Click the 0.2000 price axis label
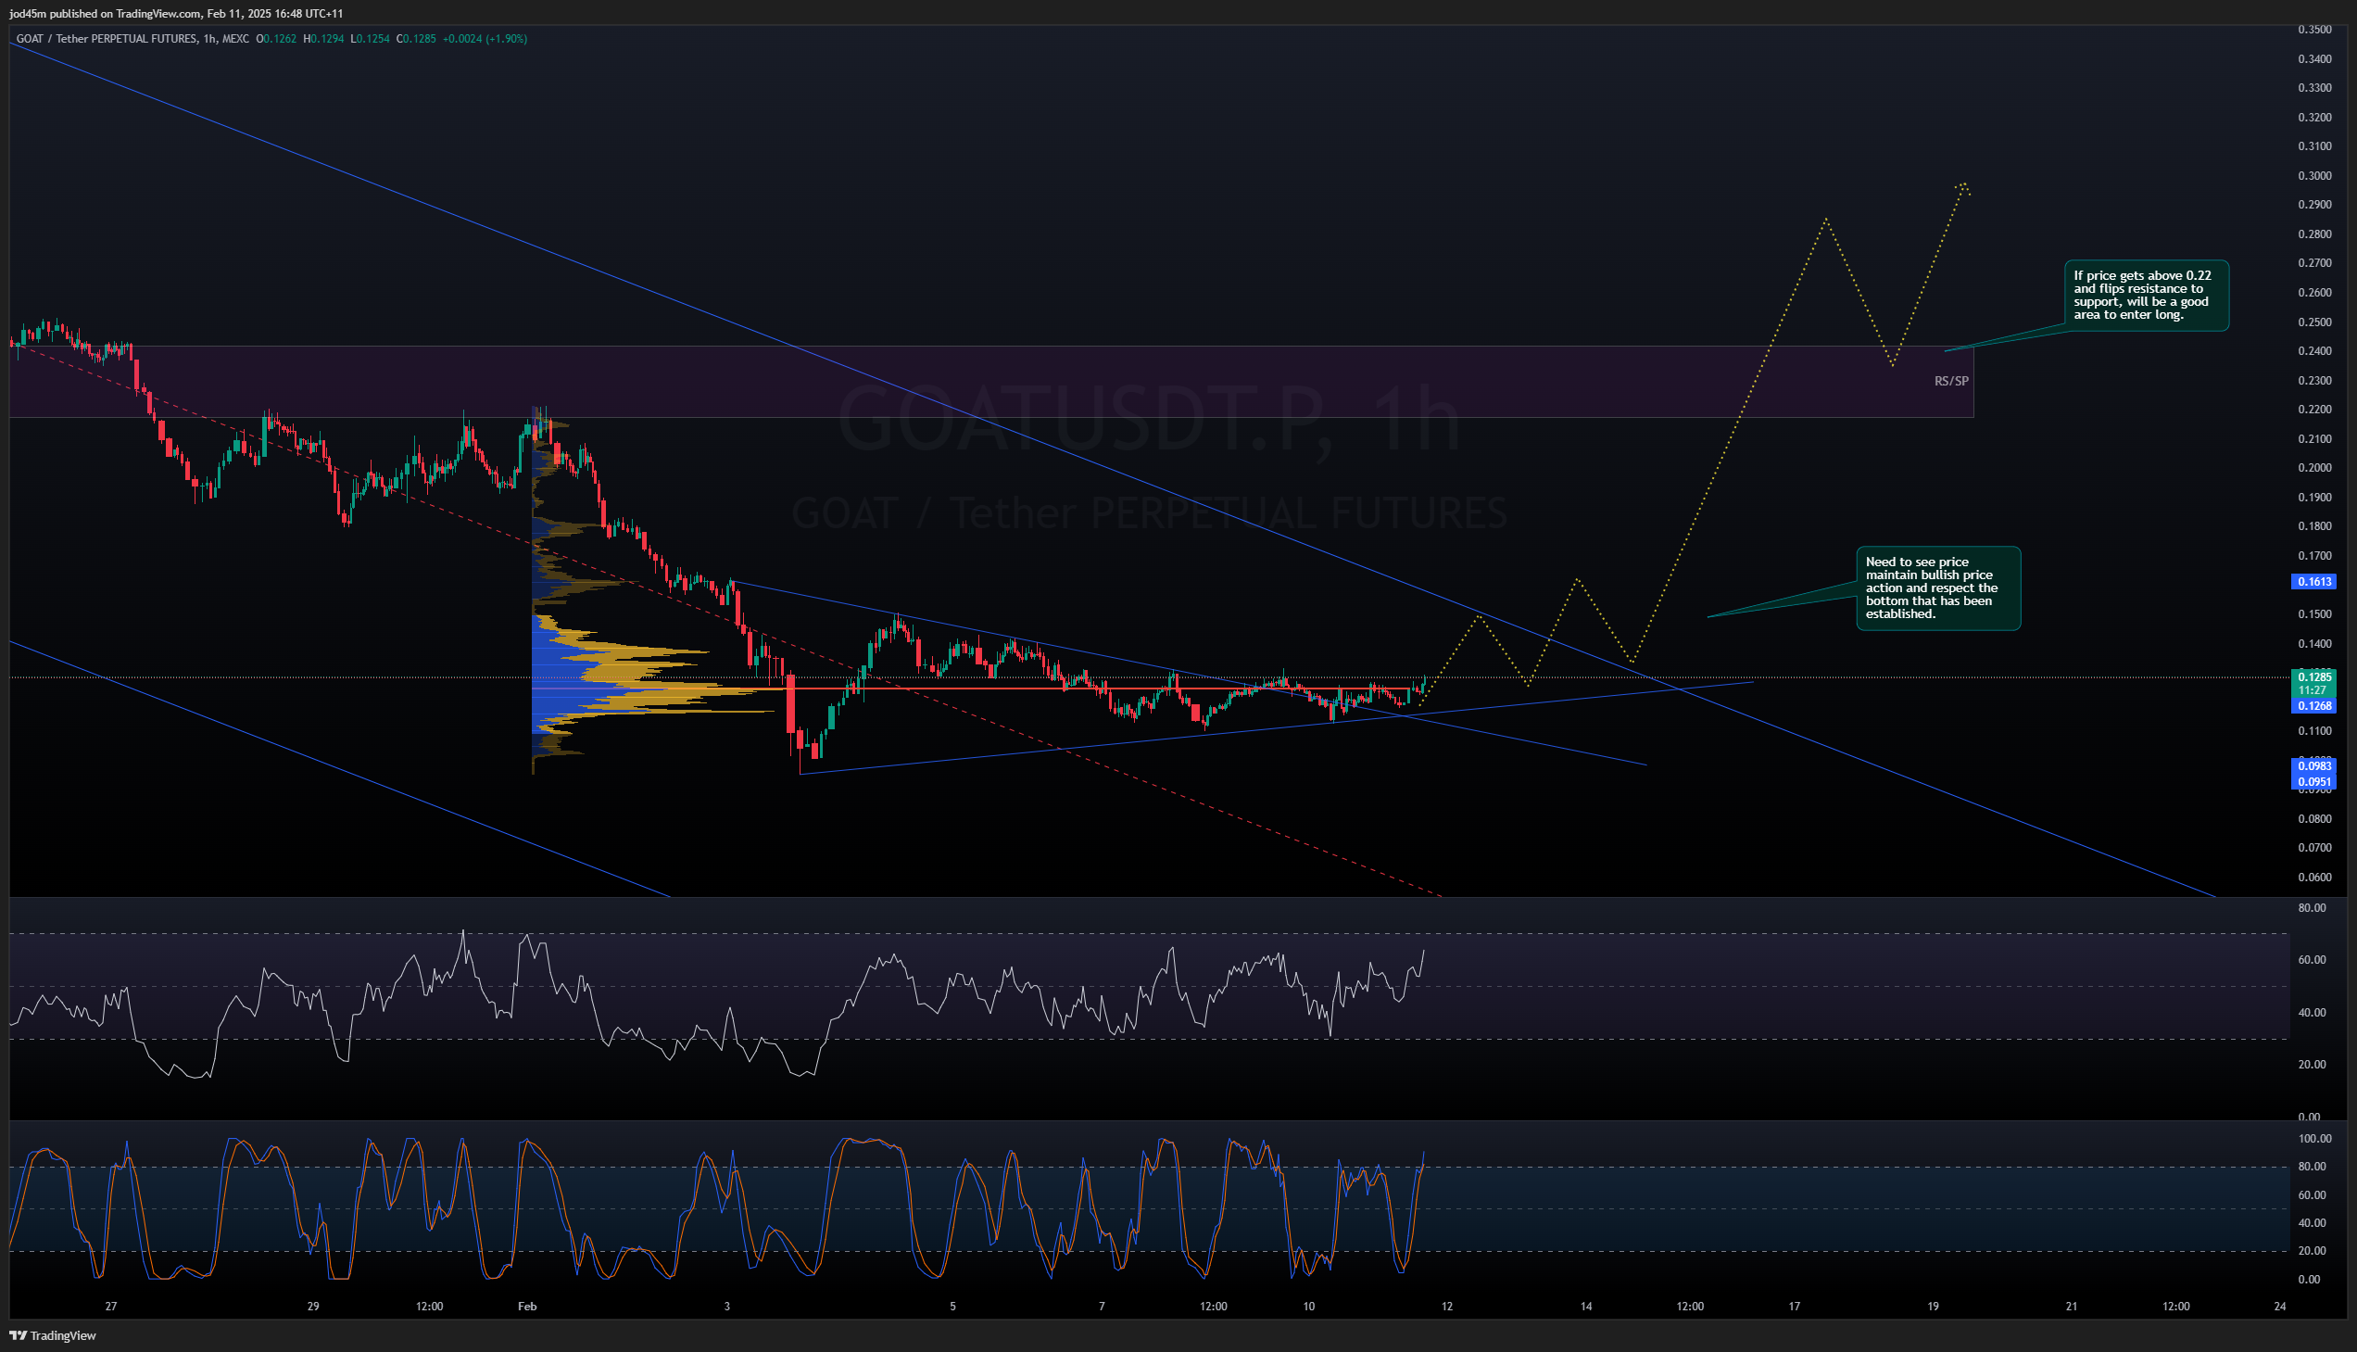The width and height of the screenshot is (2357, 1352). point(2314,468)
